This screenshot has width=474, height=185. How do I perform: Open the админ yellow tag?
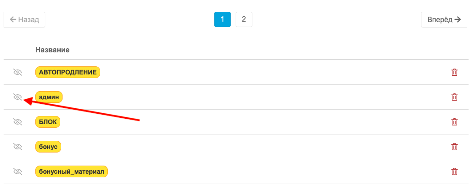pos(49,97)
